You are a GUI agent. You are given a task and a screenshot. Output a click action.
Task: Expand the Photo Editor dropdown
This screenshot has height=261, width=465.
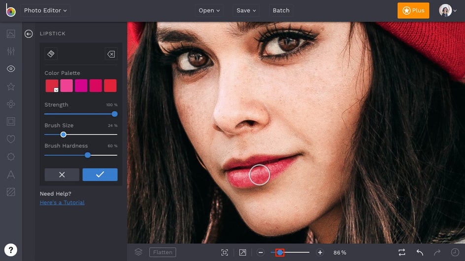pos(45,10)
